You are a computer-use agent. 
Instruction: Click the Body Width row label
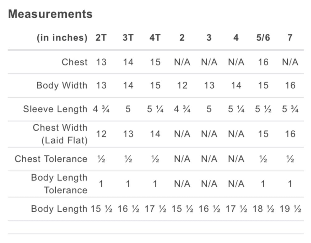point(62,85)
